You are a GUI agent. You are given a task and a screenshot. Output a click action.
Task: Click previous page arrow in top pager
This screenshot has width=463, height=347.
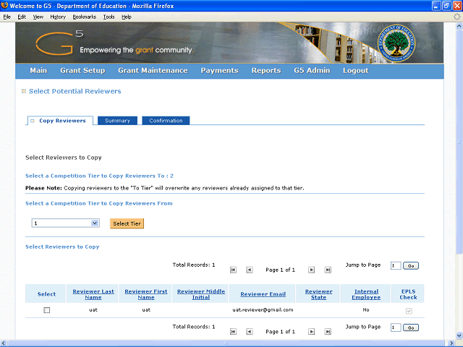(250, 270)
